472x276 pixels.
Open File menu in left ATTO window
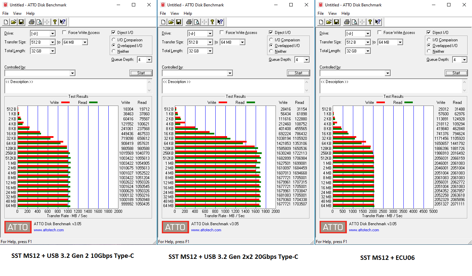pyautogui.click(x=5, y=13)
